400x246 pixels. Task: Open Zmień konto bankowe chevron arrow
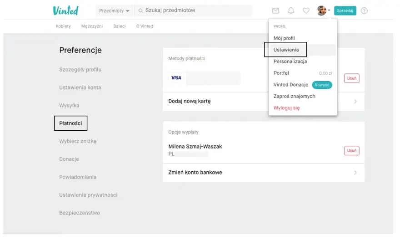coord(355,173)
